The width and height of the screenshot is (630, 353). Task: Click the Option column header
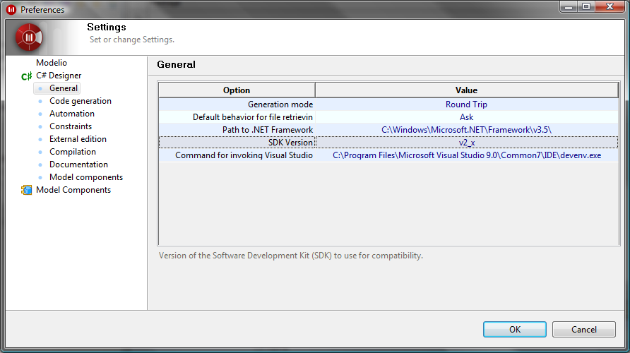pyautogui.click(x=237, y=90)
